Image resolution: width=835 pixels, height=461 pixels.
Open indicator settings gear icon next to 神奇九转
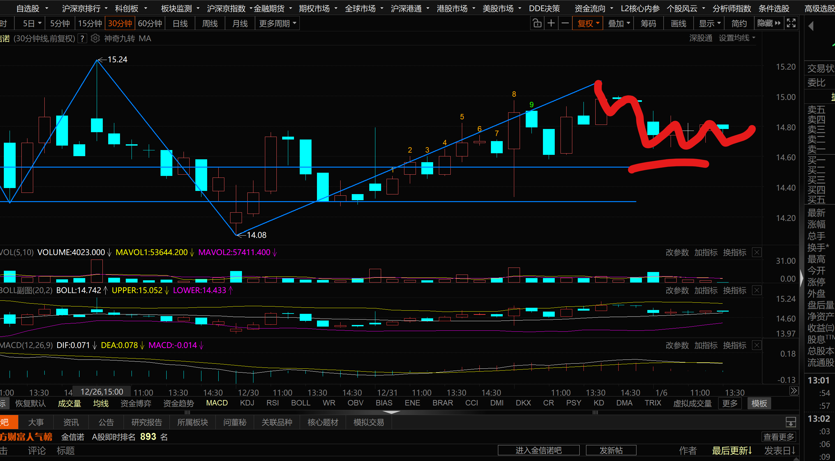95,39
